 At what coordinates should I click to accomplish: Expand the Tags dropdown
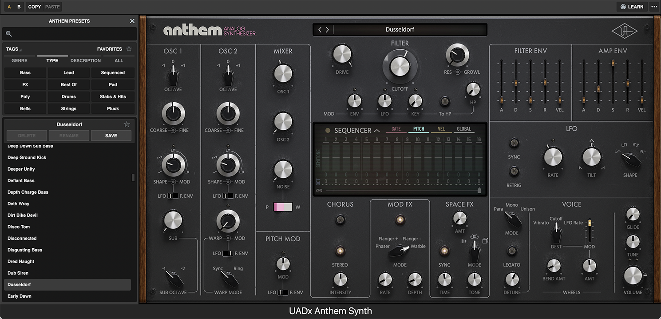(14, 49)
